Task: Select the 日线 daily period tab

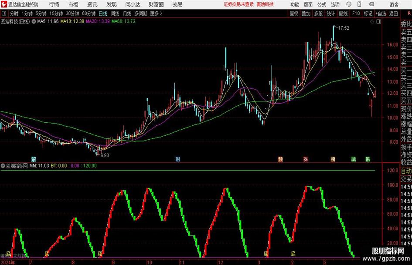Action: (x=103, y=13)
